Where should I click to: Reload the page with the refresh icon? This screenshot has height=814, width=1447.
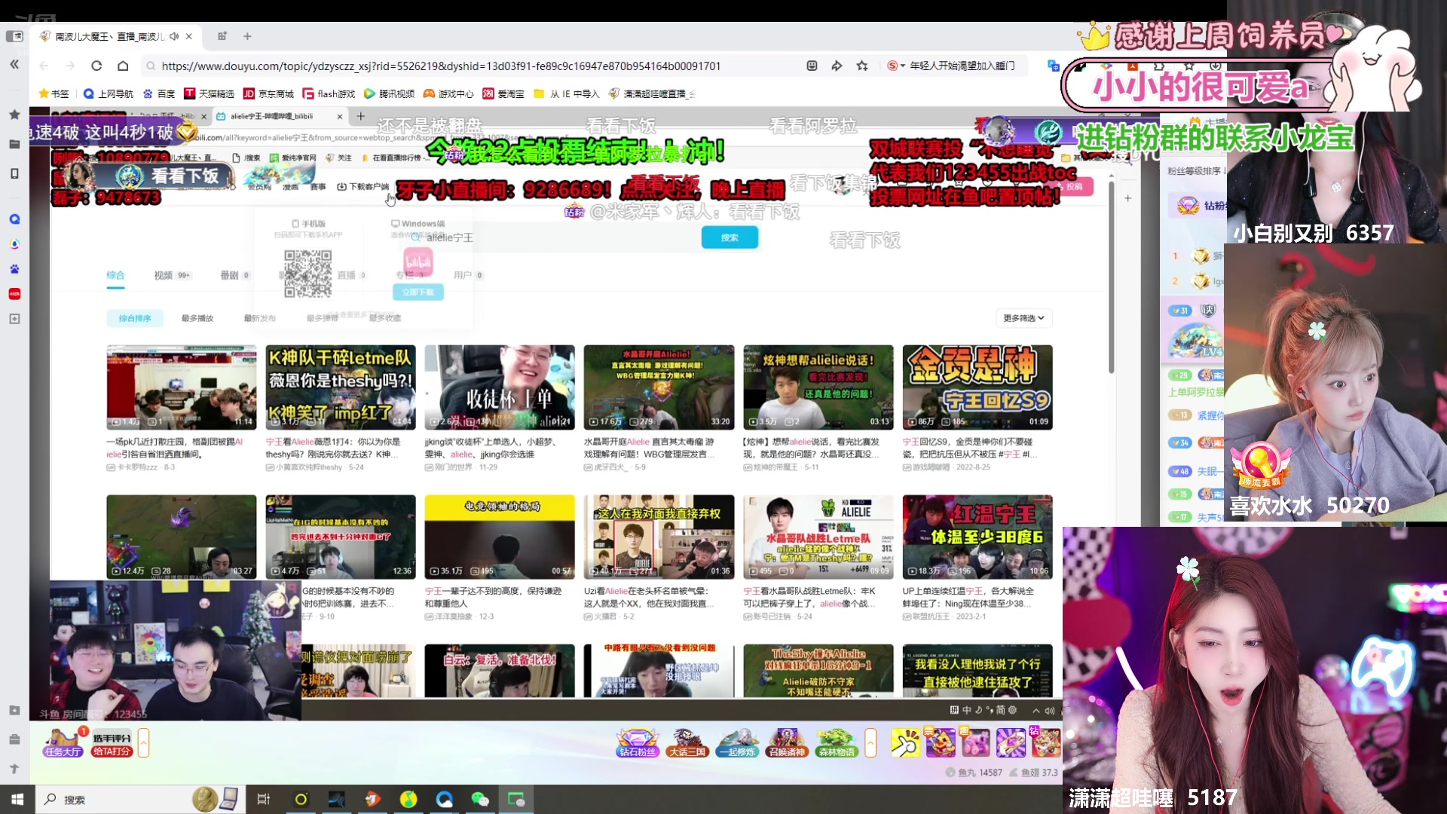point(96,66)
